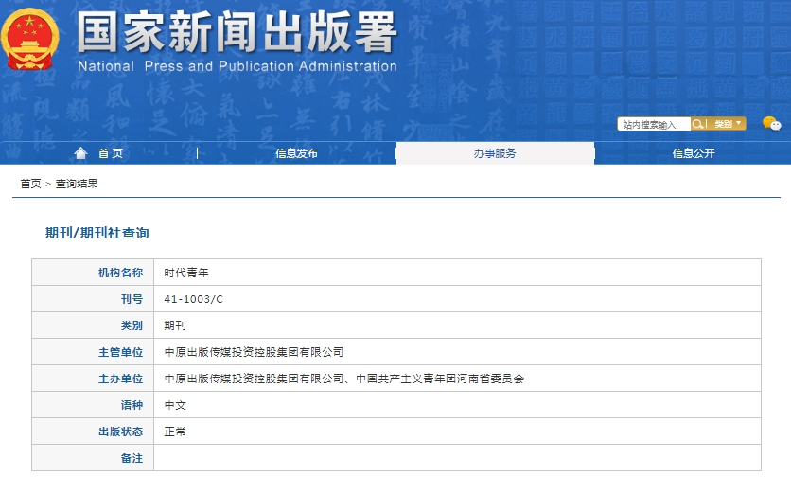Image resolution: width=791 pixels, height=494 pixels.
Task: Focus the 站内搜索输入 search field
Action: pyautogui.click(x=653, y=124)
